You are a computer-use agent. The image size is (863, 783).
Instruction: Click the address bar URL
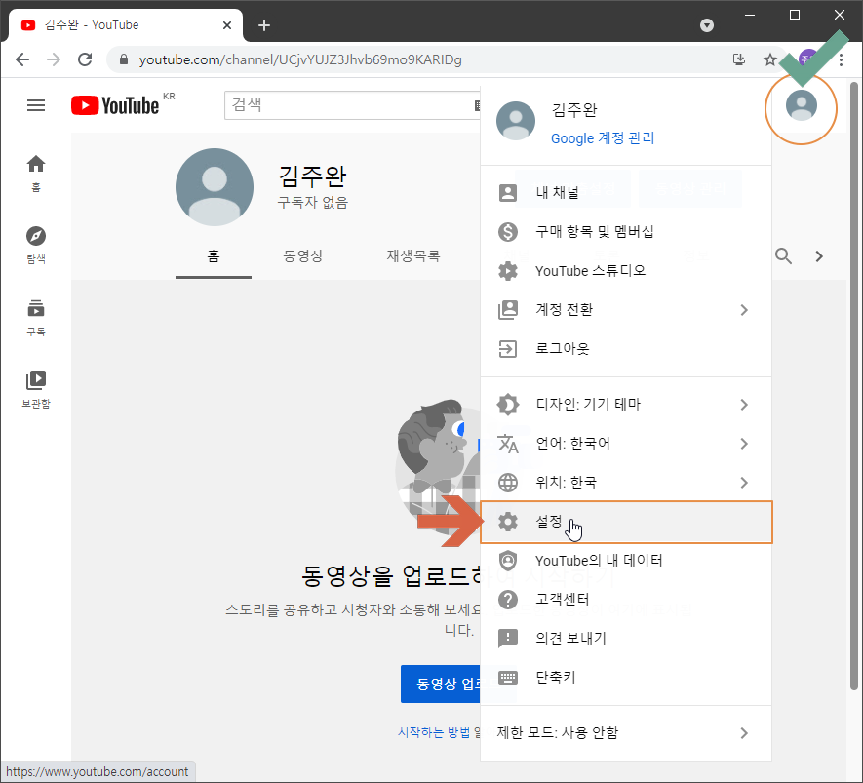[300, 59]
